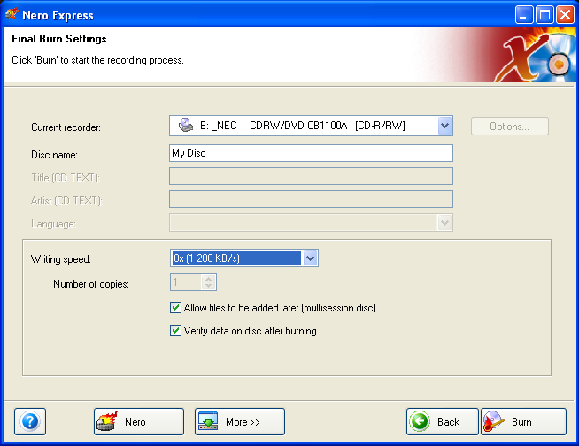This screenshot has width=579, height=446.
Task: Click the Nero Express title bar app icon
Action: pos(12,15)
